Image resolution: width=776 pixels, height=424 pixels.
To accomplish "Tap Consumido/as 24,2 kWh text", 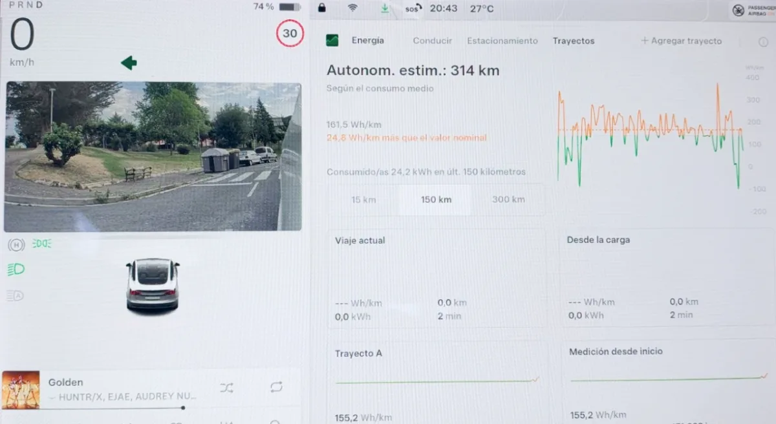I will pyautogui.click(x=426, y=172).
